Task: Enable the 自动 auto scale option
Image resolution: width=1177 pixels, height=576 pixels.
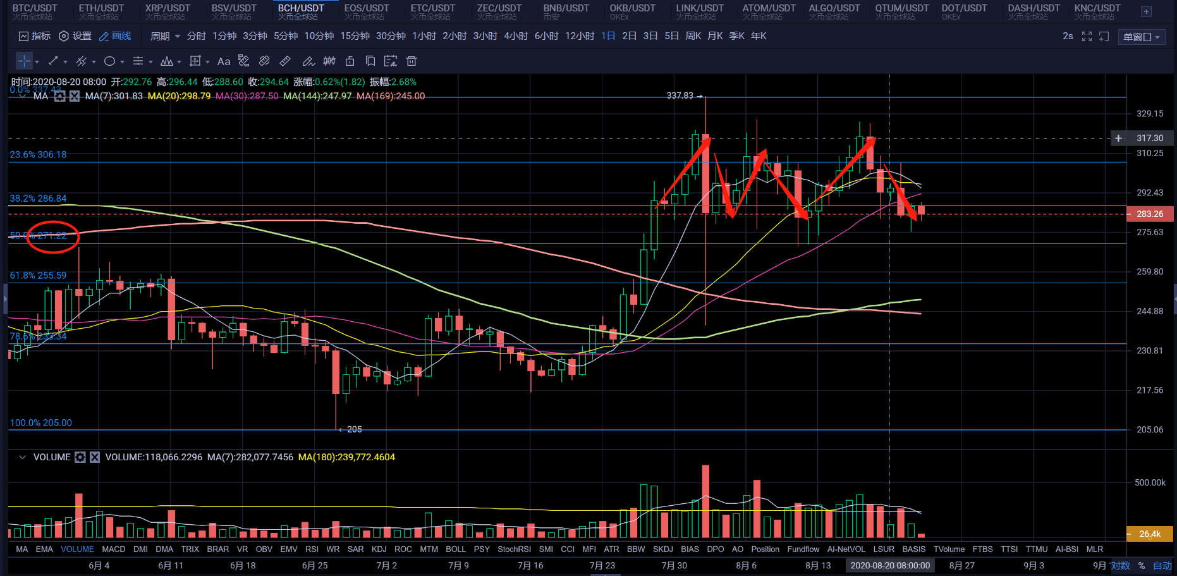Action: [x=1162, y=566]
